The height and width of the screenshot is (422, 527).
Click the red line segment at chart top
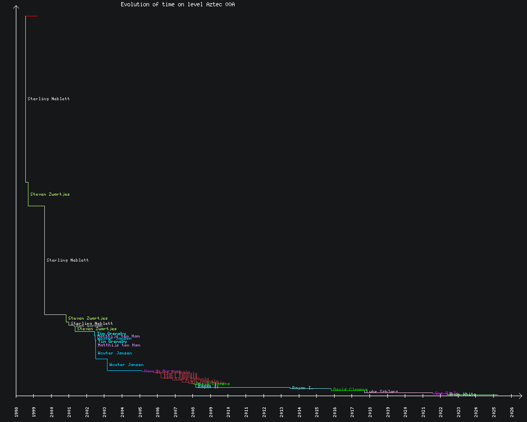[32, 16]
